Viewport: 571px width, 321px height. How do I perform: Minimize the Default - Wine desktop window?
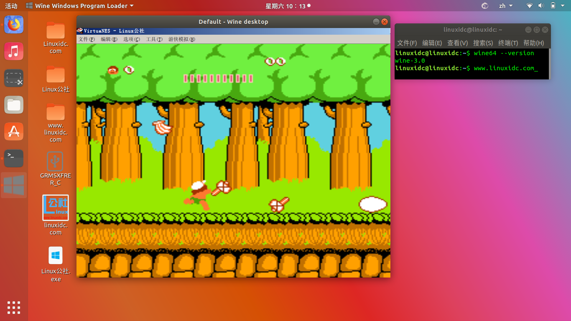point(376,22)
